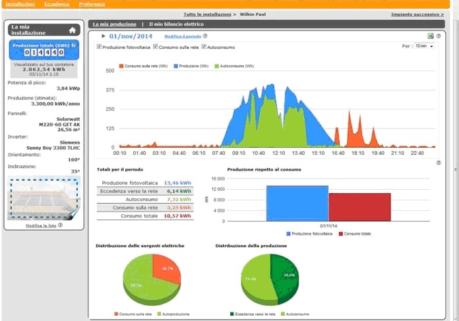Viewport: 459px width, 321px height.
Task: Uncheck Produzione fotovoltaica checkbox
Action: (x=99, y=47)
